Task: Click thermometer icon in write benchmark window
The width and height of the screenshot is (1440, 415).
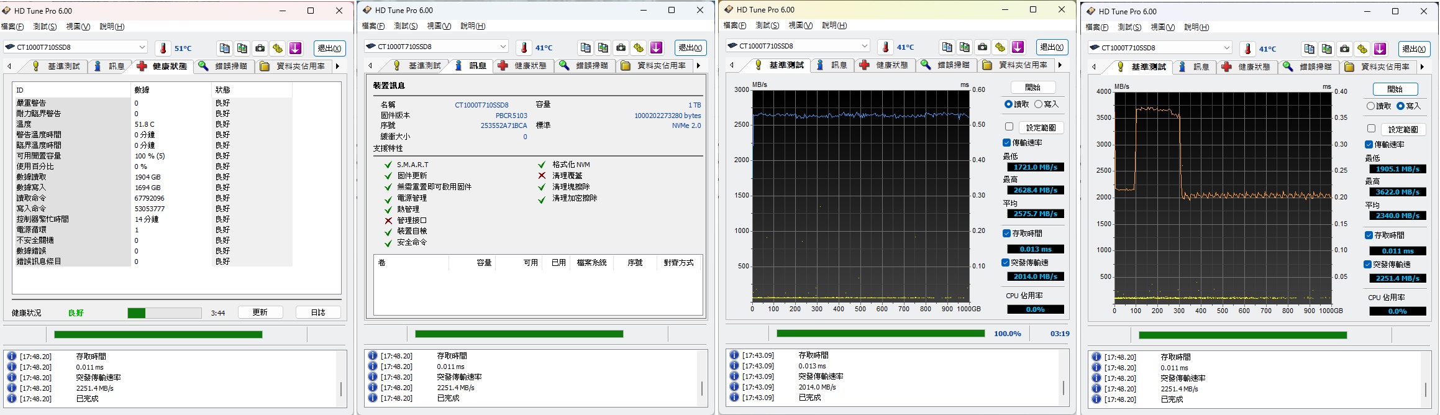Action: [1248, 49]
